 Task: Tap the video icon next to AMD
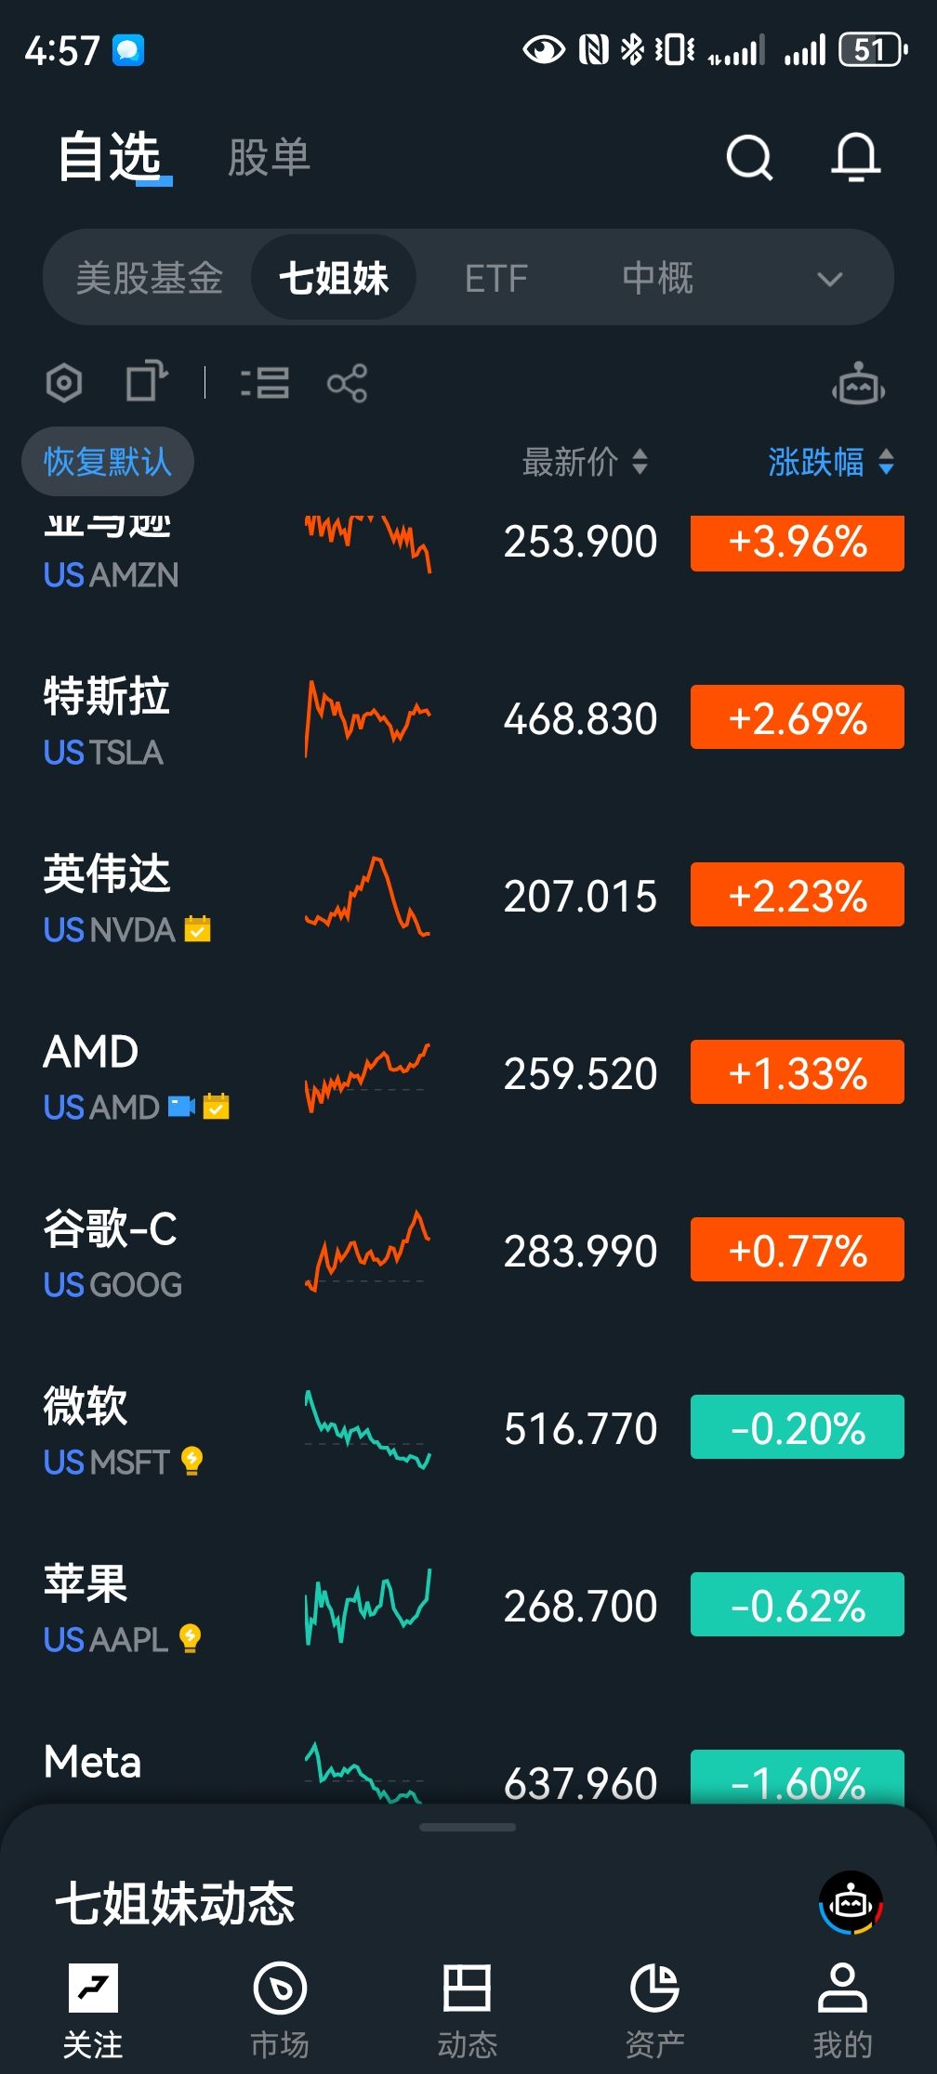[181, 1106]
